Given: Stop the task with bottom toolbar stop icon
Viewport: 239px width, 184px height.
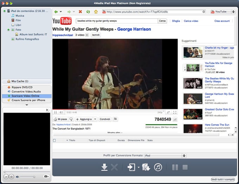Looking at the screenshot, I should pos(185,167).
